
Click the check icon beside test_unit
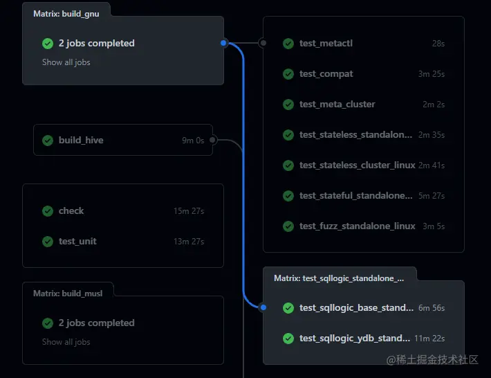(x=48, y=242)
